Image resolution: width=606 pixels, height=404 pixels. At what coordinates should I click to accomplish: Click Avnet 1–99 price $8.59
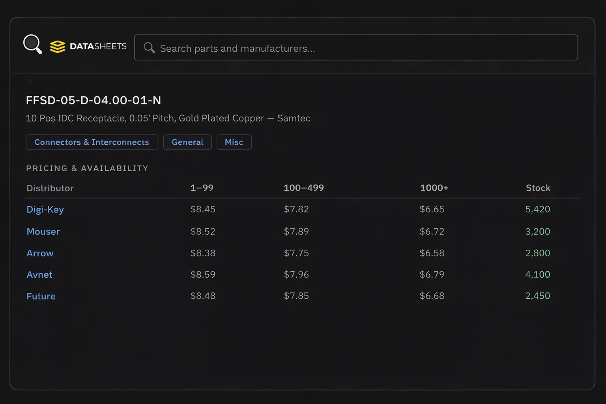click(203, 274)
